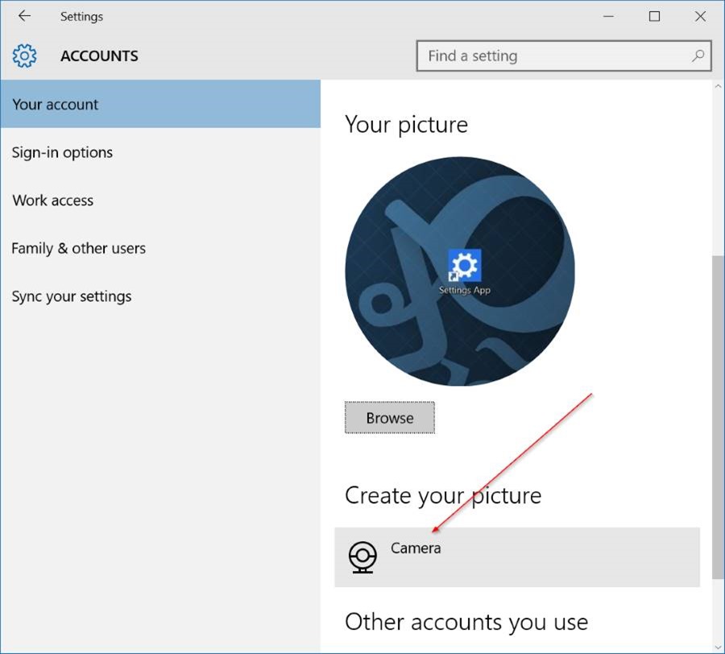Screen dimensions: 725x654
Task: Click the webcam icon under Create your picture
Action: tap(362, 557)
